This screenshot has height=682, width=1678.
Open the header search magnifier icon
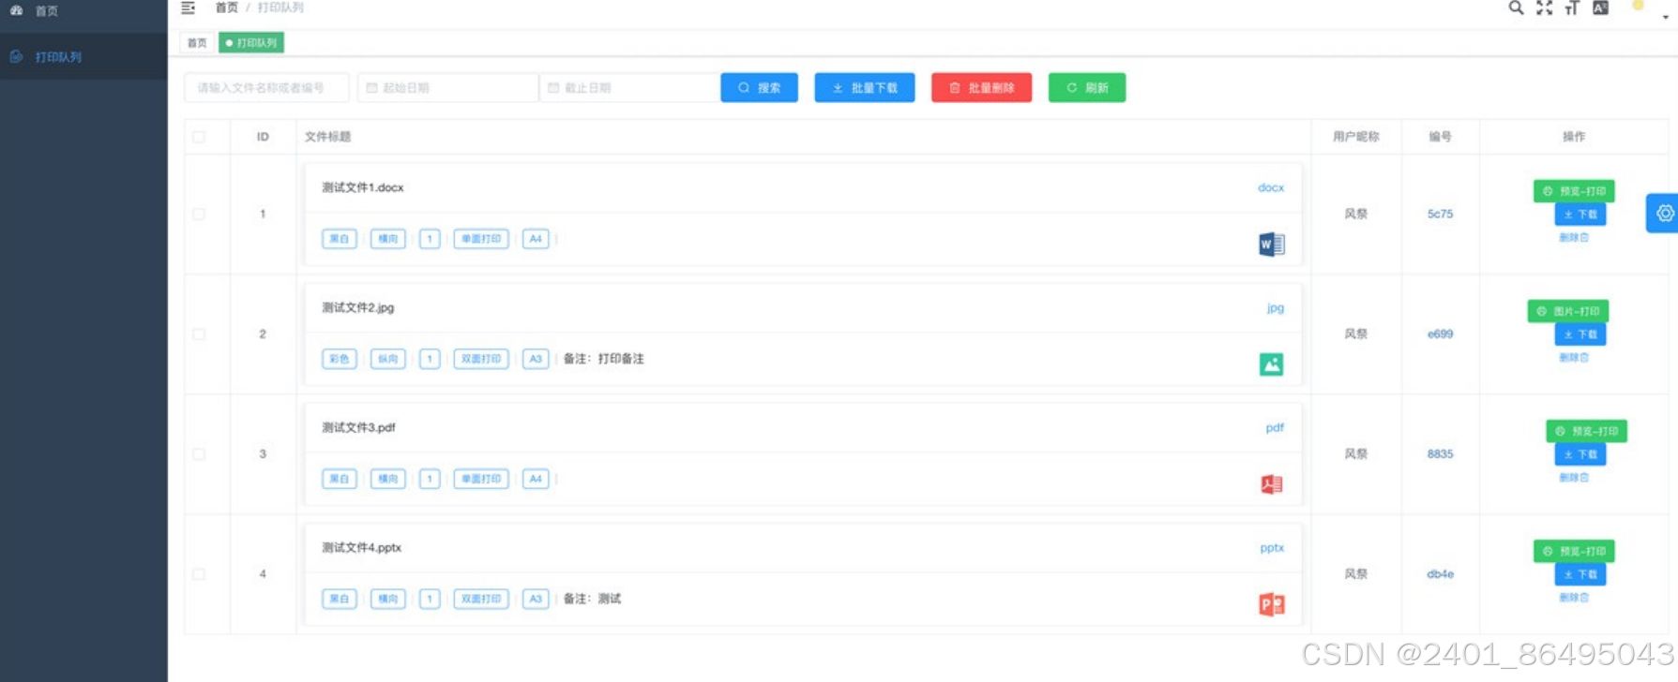pos(1516,7)
